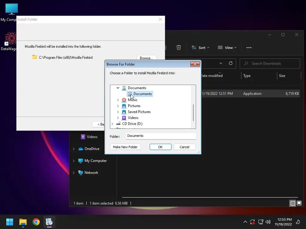The image size is (306, 229).
Task: Open the clock showing 12:53 PM
Action: (x=283, y=222)
